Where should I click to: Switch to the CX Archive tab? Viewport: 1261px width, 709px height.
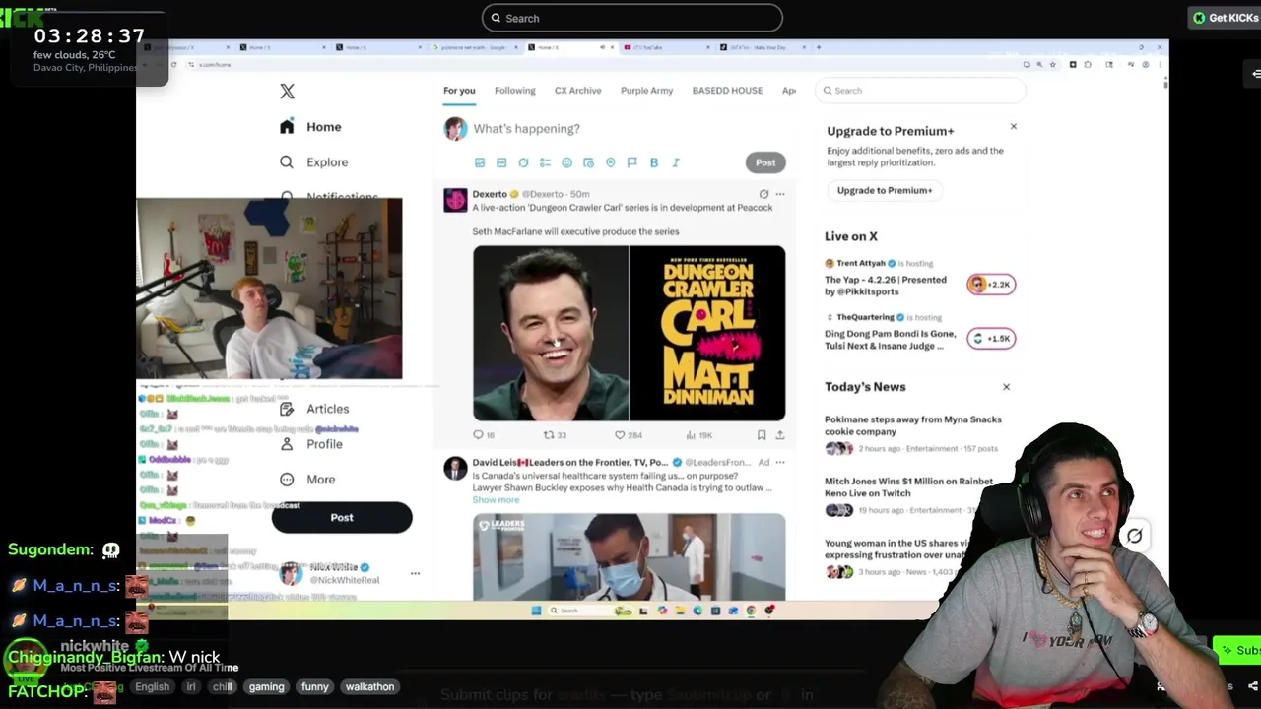point(577,91)
